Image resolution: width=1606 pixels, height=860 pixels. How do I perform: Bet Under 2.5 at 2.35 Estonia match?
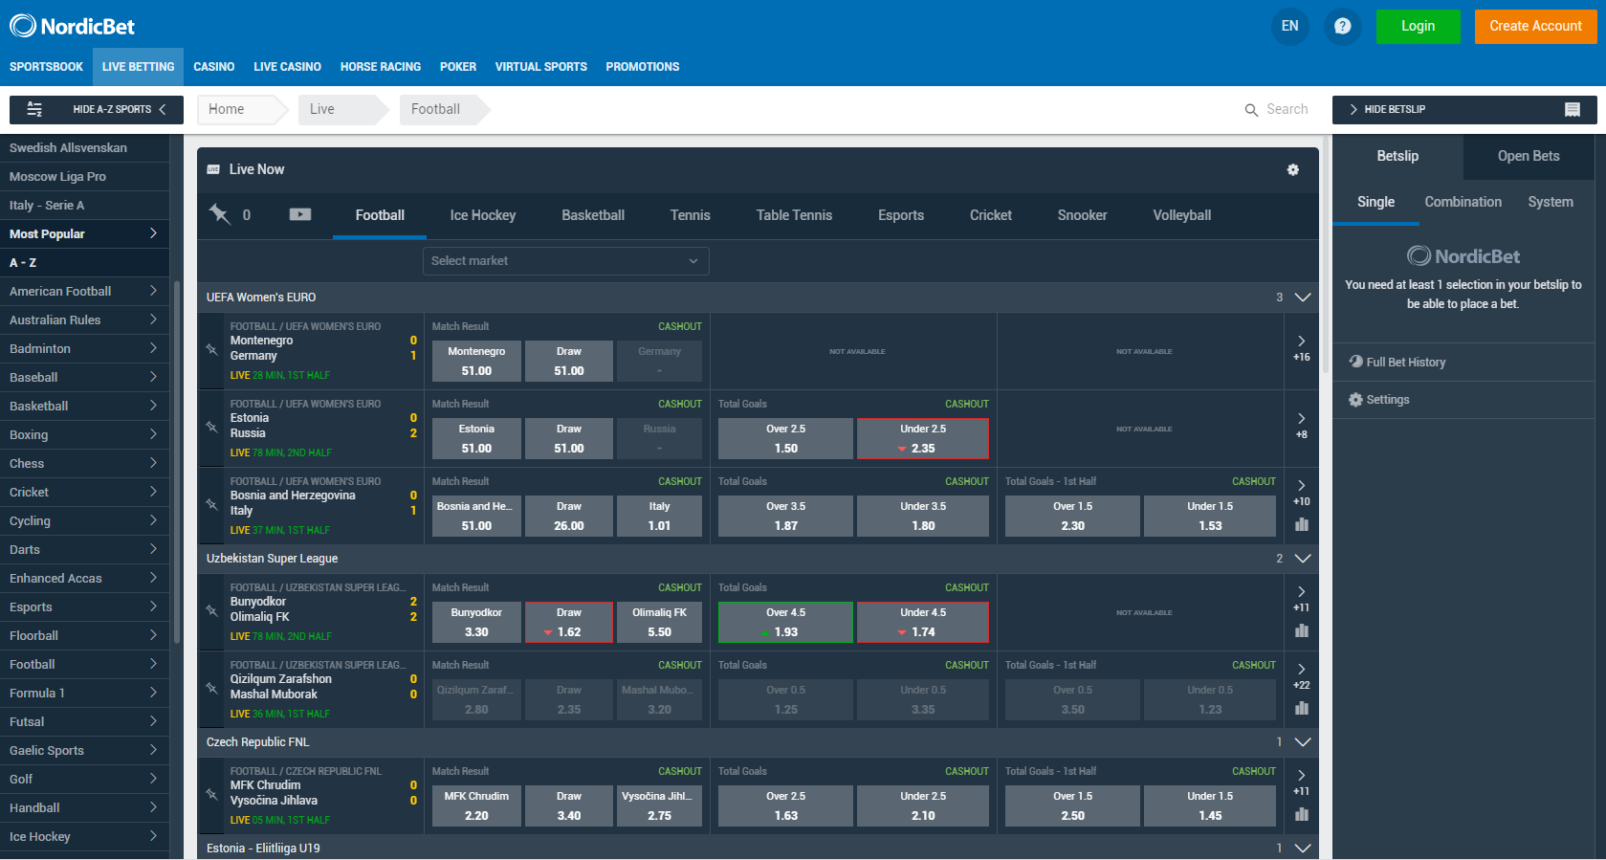(x=923, y=439)
